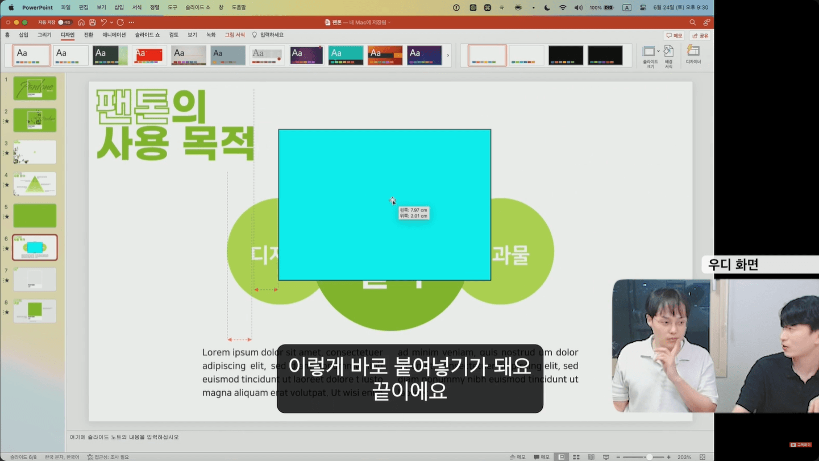
Task: Expand the undo history dropdown arrow
Action: click(x=111, y=22)
